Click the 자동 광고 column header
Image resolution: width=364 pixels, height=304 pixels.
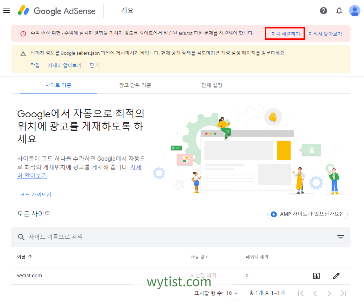click(x=200, y=257)
